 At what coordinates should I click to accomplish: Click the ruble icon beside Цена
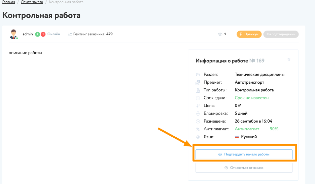pyautogui.click(x=198, y=106)
